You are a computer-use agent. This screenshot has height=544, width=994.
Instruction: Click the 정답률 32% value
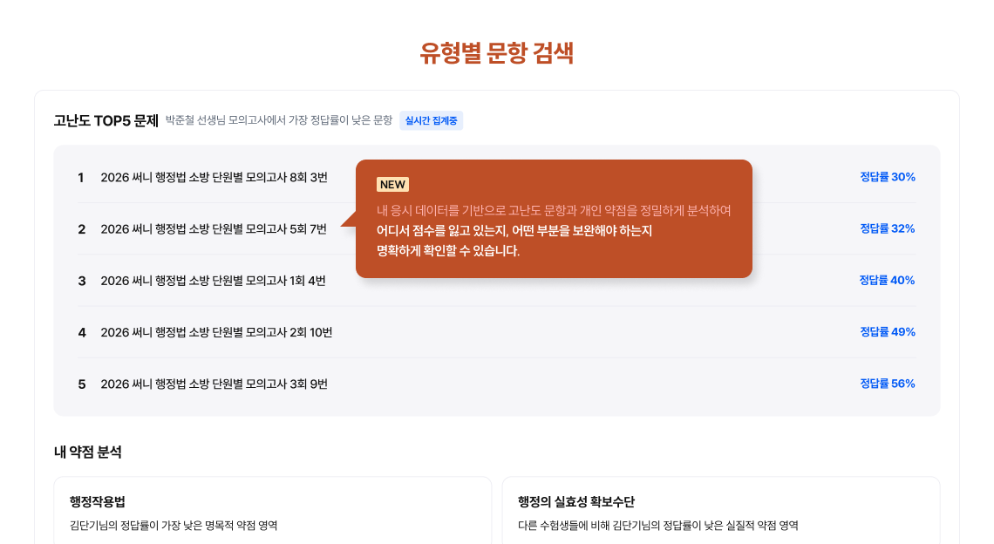coord(887,228)
